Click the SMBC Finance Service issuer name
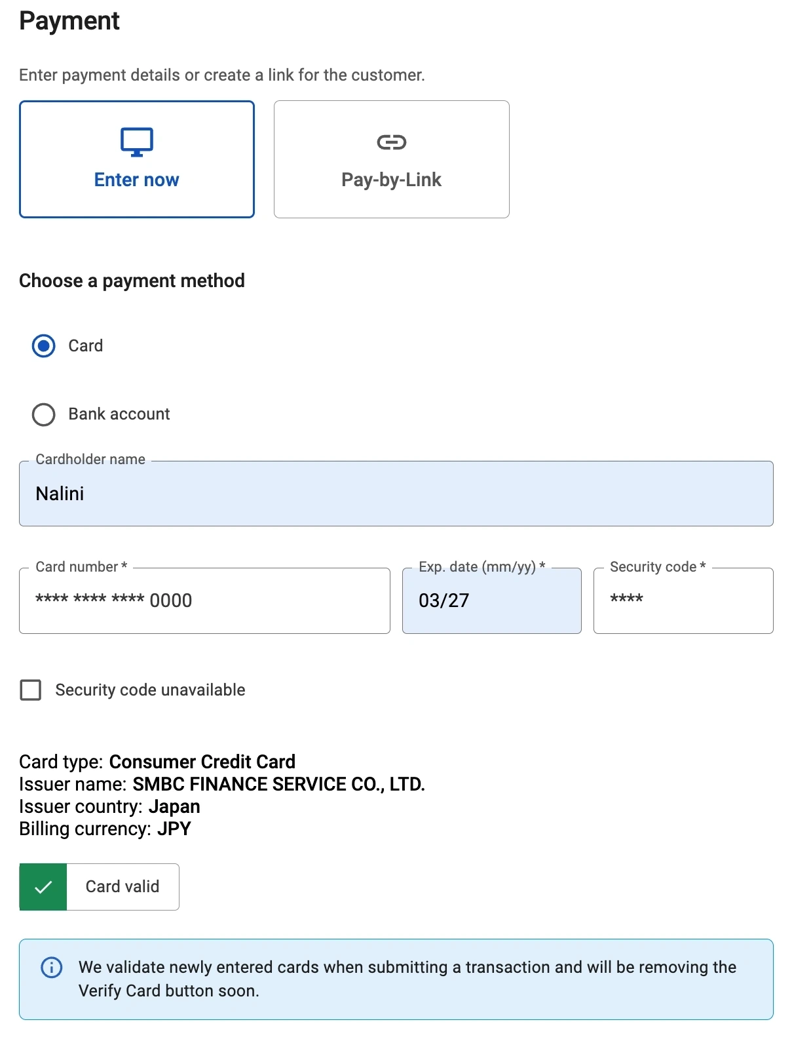811x1041 pixels. point(278,785)
